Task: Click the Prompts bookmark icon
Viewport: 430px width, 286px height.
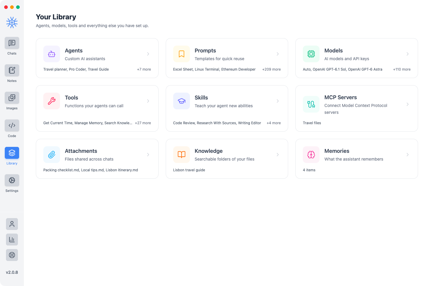Action: 182,54
